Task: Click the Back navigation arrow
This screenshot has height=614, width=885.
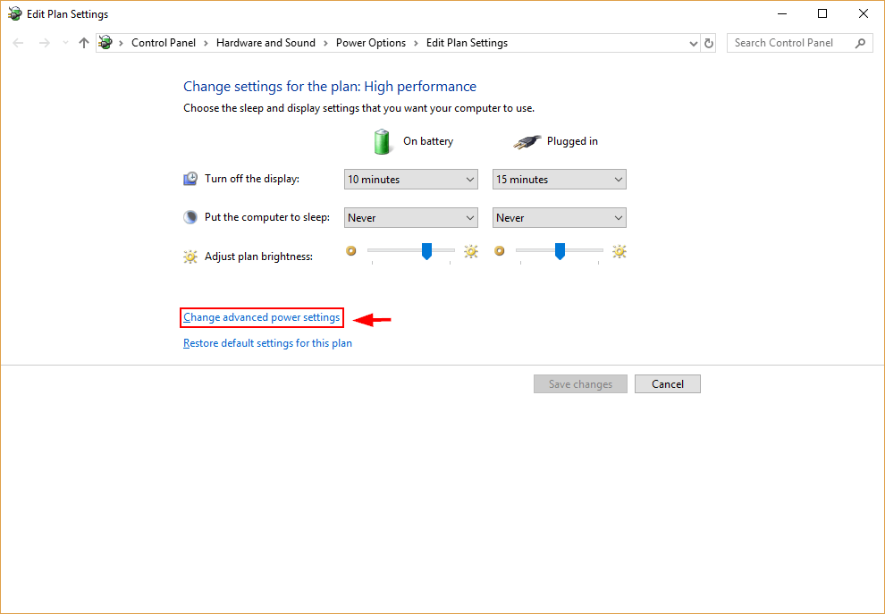Action: [x=18, y=43]
